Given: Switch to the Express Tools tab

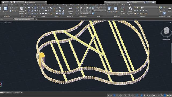Looking at the screenshot, I should coord(121,5).
